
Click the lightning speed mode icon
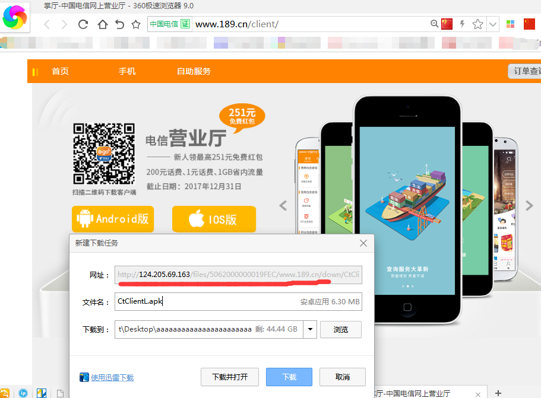pos(463,24)
